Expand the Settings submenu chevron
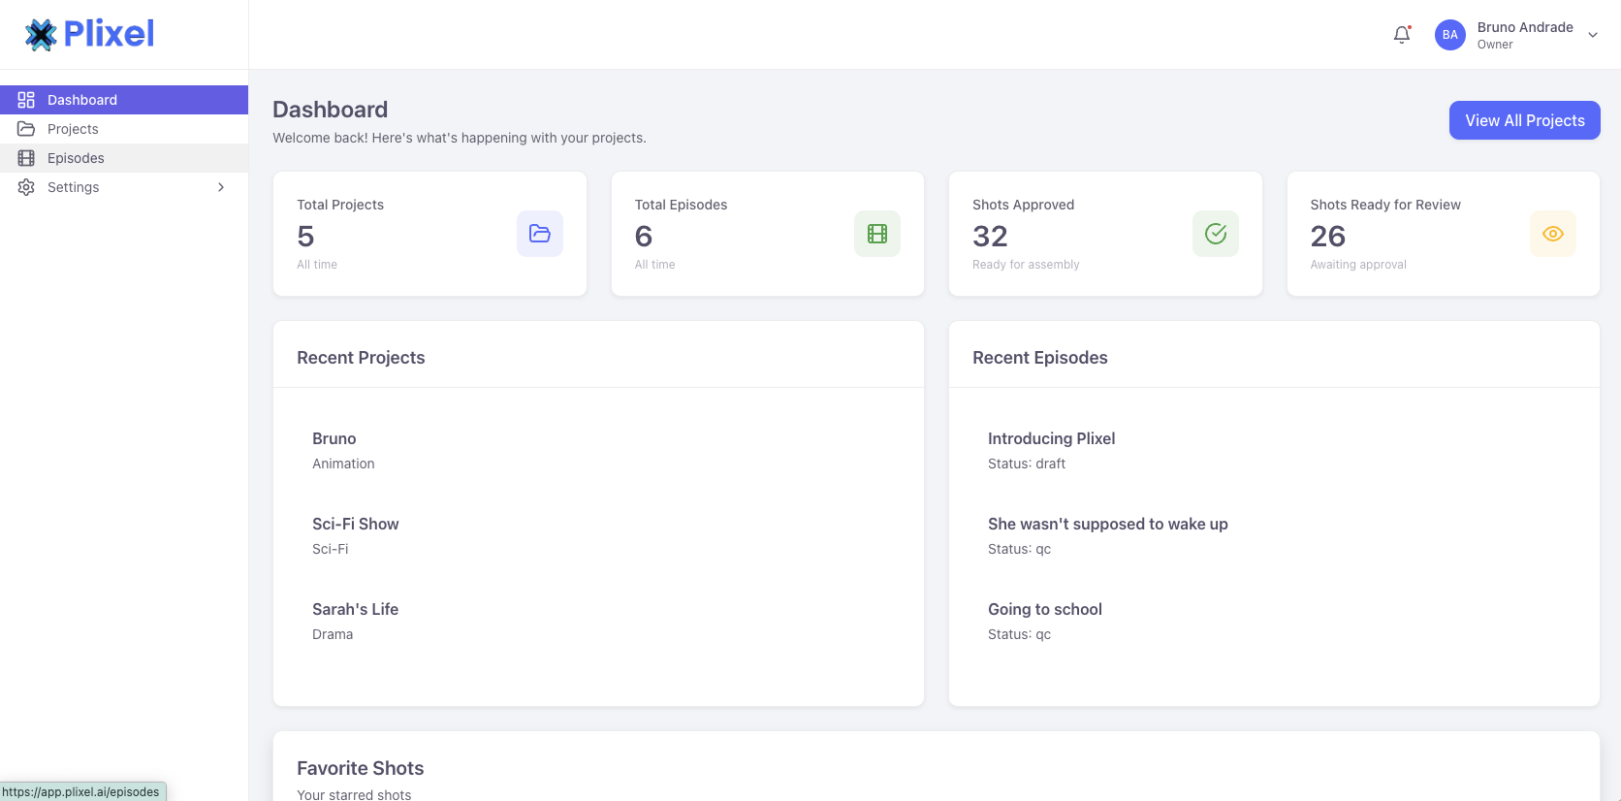The height and width of the screenshot is (801, 1621). 221,187
